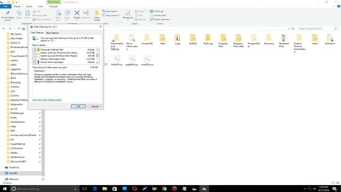Open File Explorer from the taskbar
Screen dimensions: 341x192
[104, 189]
